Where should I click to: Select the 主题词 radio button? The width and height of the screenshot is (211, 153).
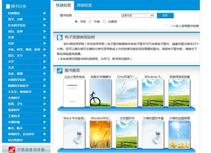[104, 22]
